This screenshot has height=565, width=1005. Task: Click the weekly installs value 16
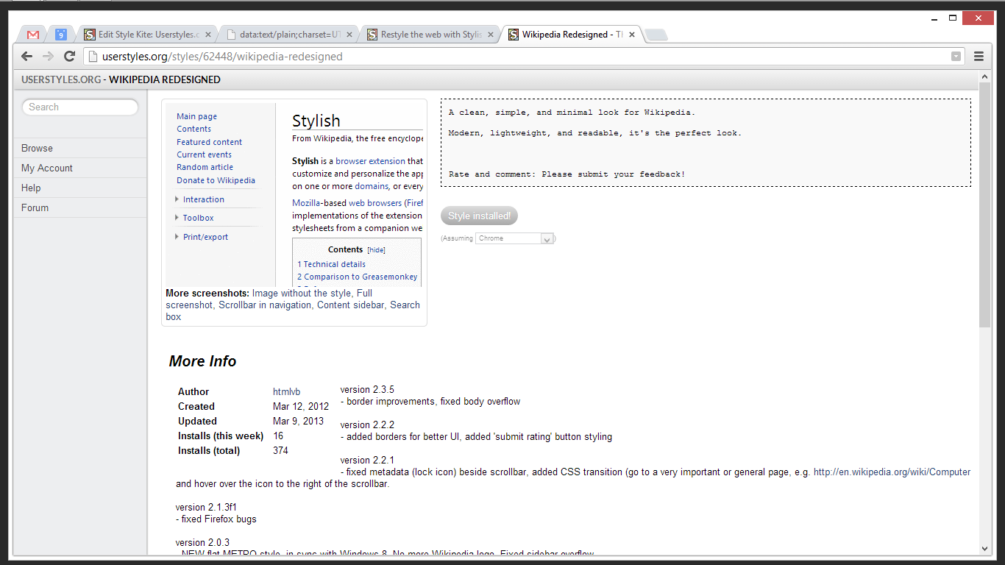coord(278,436)
